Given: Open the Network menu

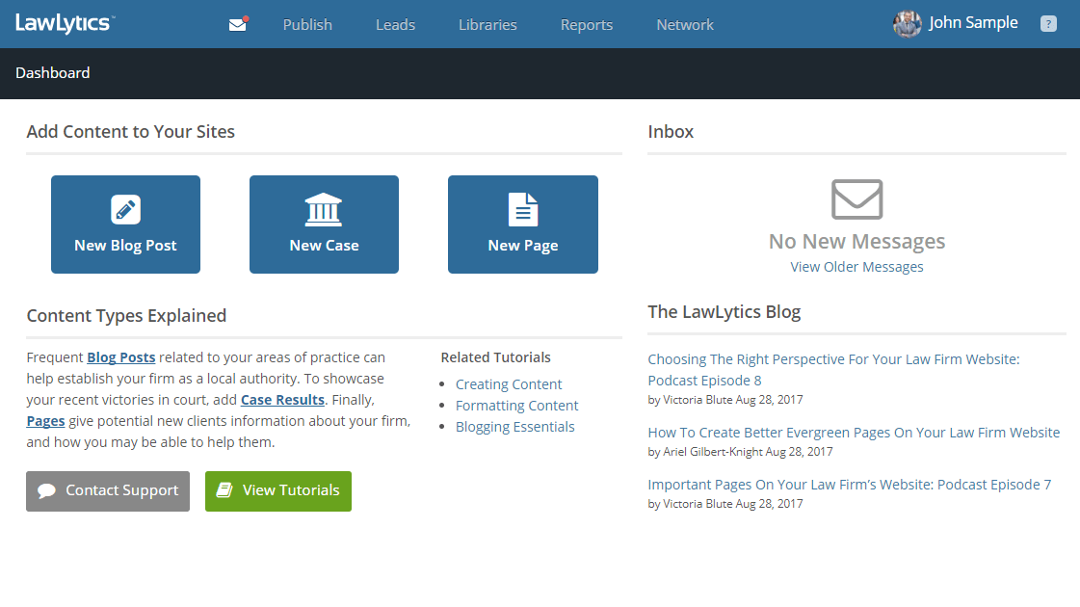Looking at the screenshot, I should [685, 25].
